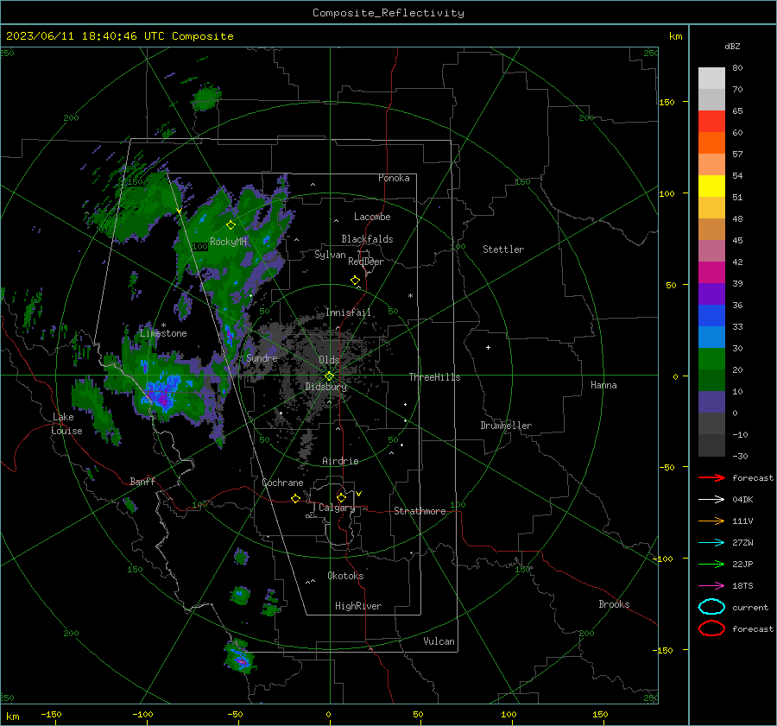The width and height of the screenshot is (777, 726).
Task: Click the Lacombe city label
Action: point(372,217)
